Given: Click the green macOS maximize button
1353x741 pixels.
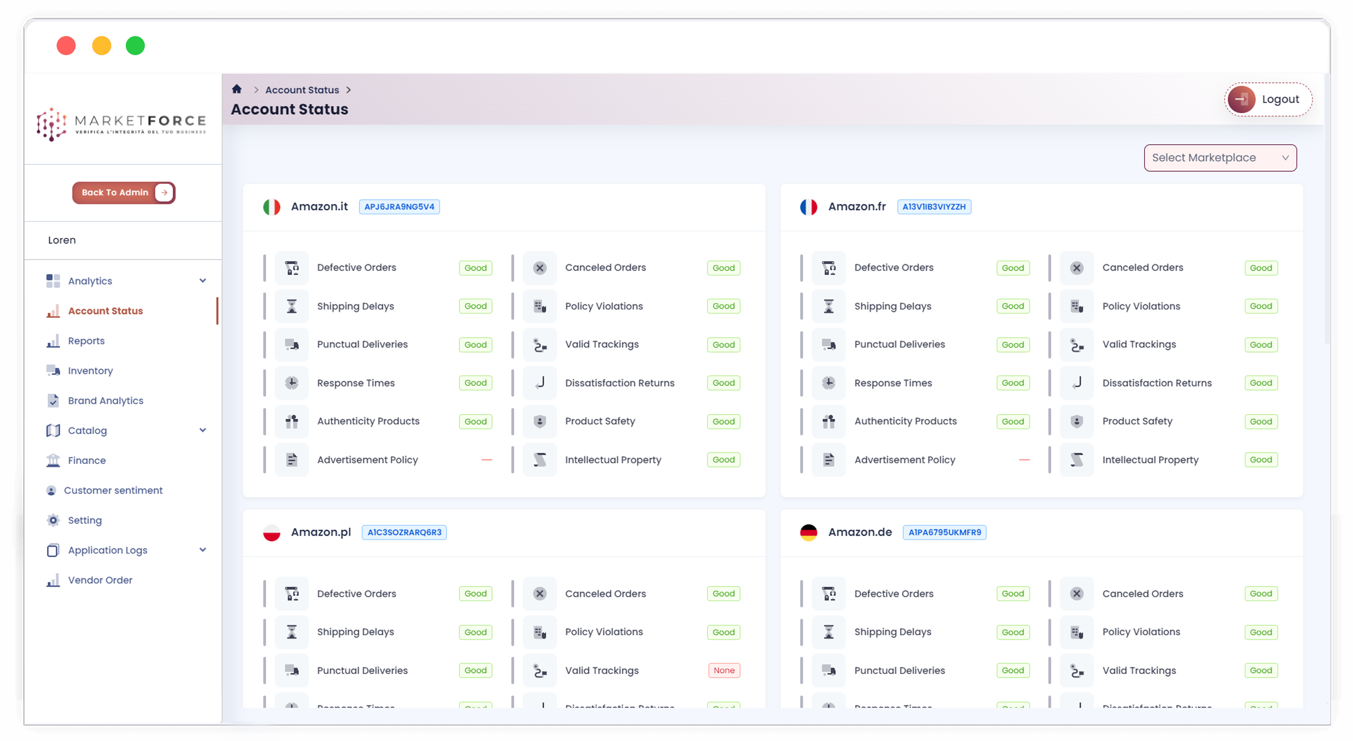Looking at the screenshot, I should coord(135,46).
